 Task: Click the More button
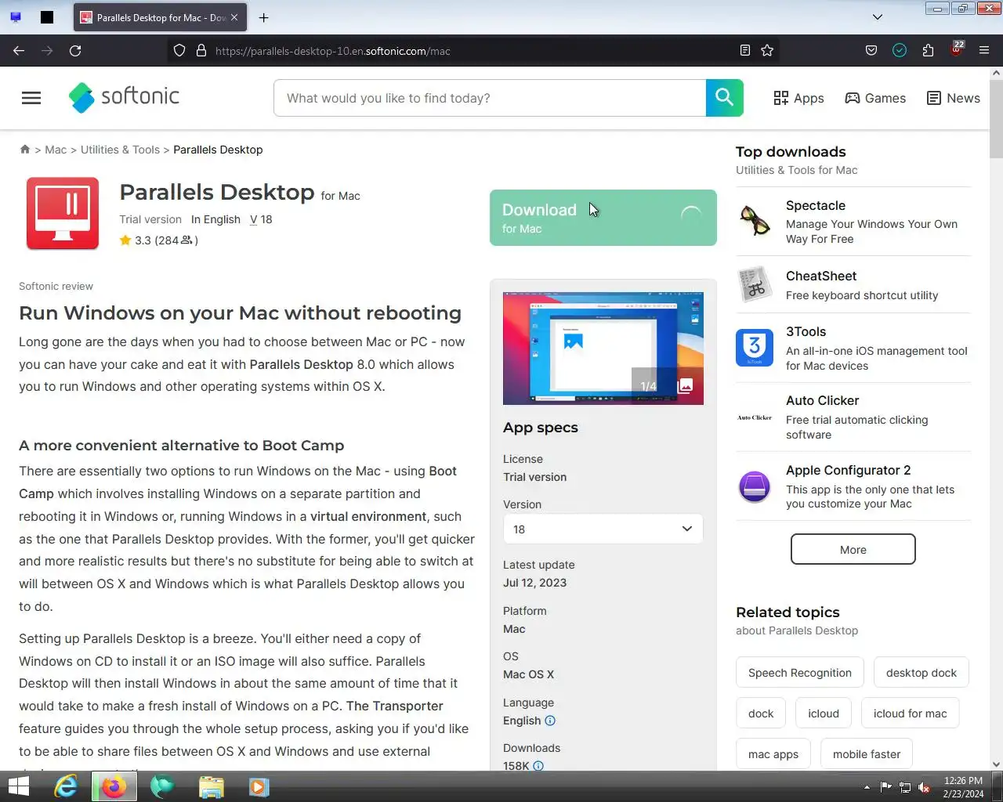[x=853, y=549]
